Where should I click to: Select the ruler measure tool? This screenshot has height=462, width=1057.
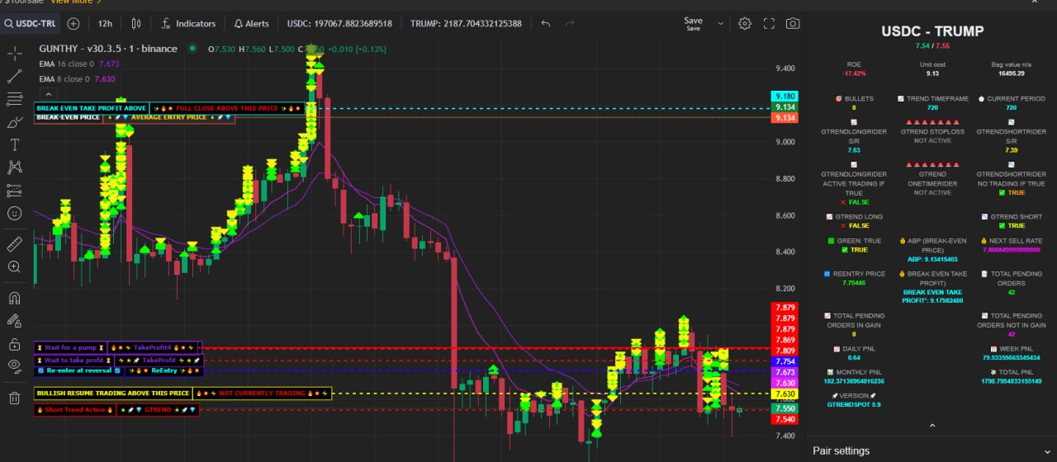pyautogui.click(x=14, y=244)
